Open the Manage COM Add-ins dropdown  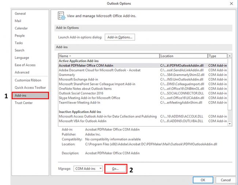pyautogui.click(x=88, y=169)
